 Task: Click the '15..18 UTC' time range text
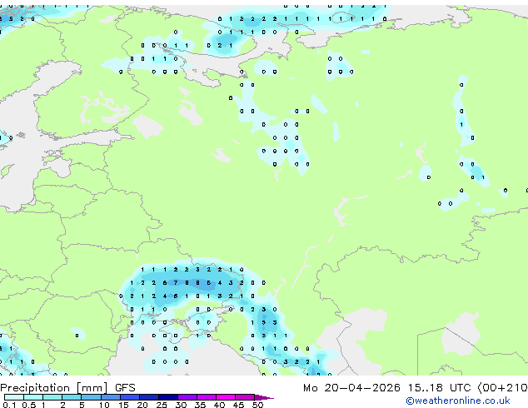(x=439, y=388)
